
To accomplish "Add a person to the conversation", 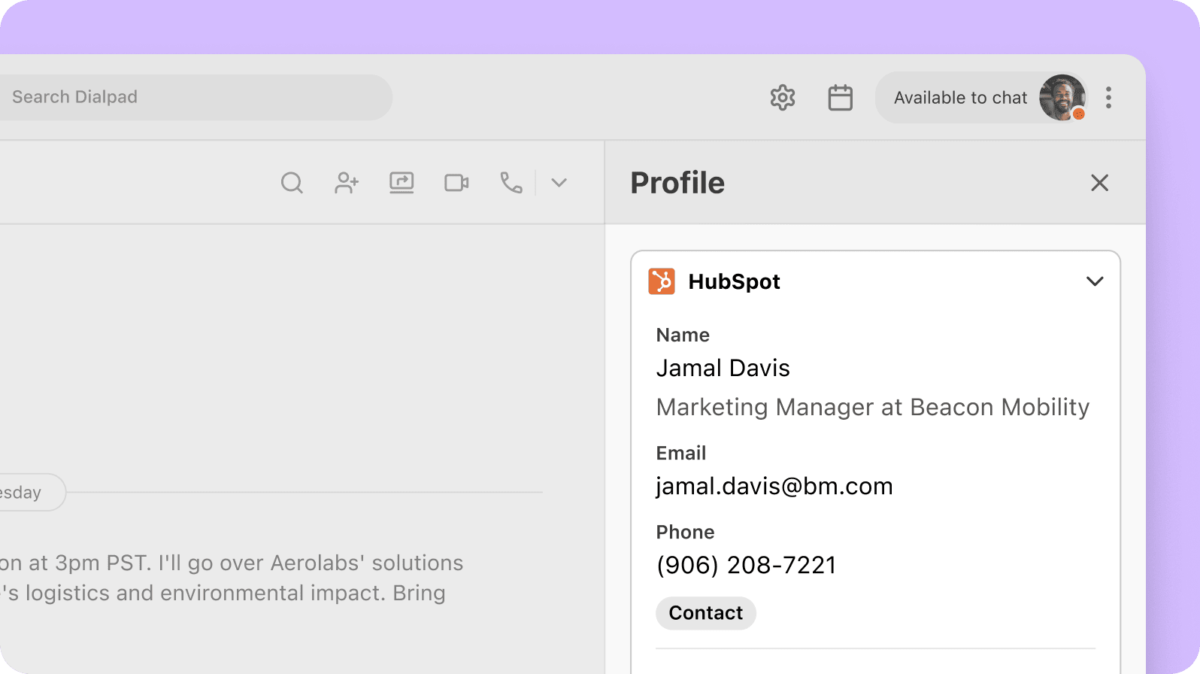I will [x=347, y=183].
